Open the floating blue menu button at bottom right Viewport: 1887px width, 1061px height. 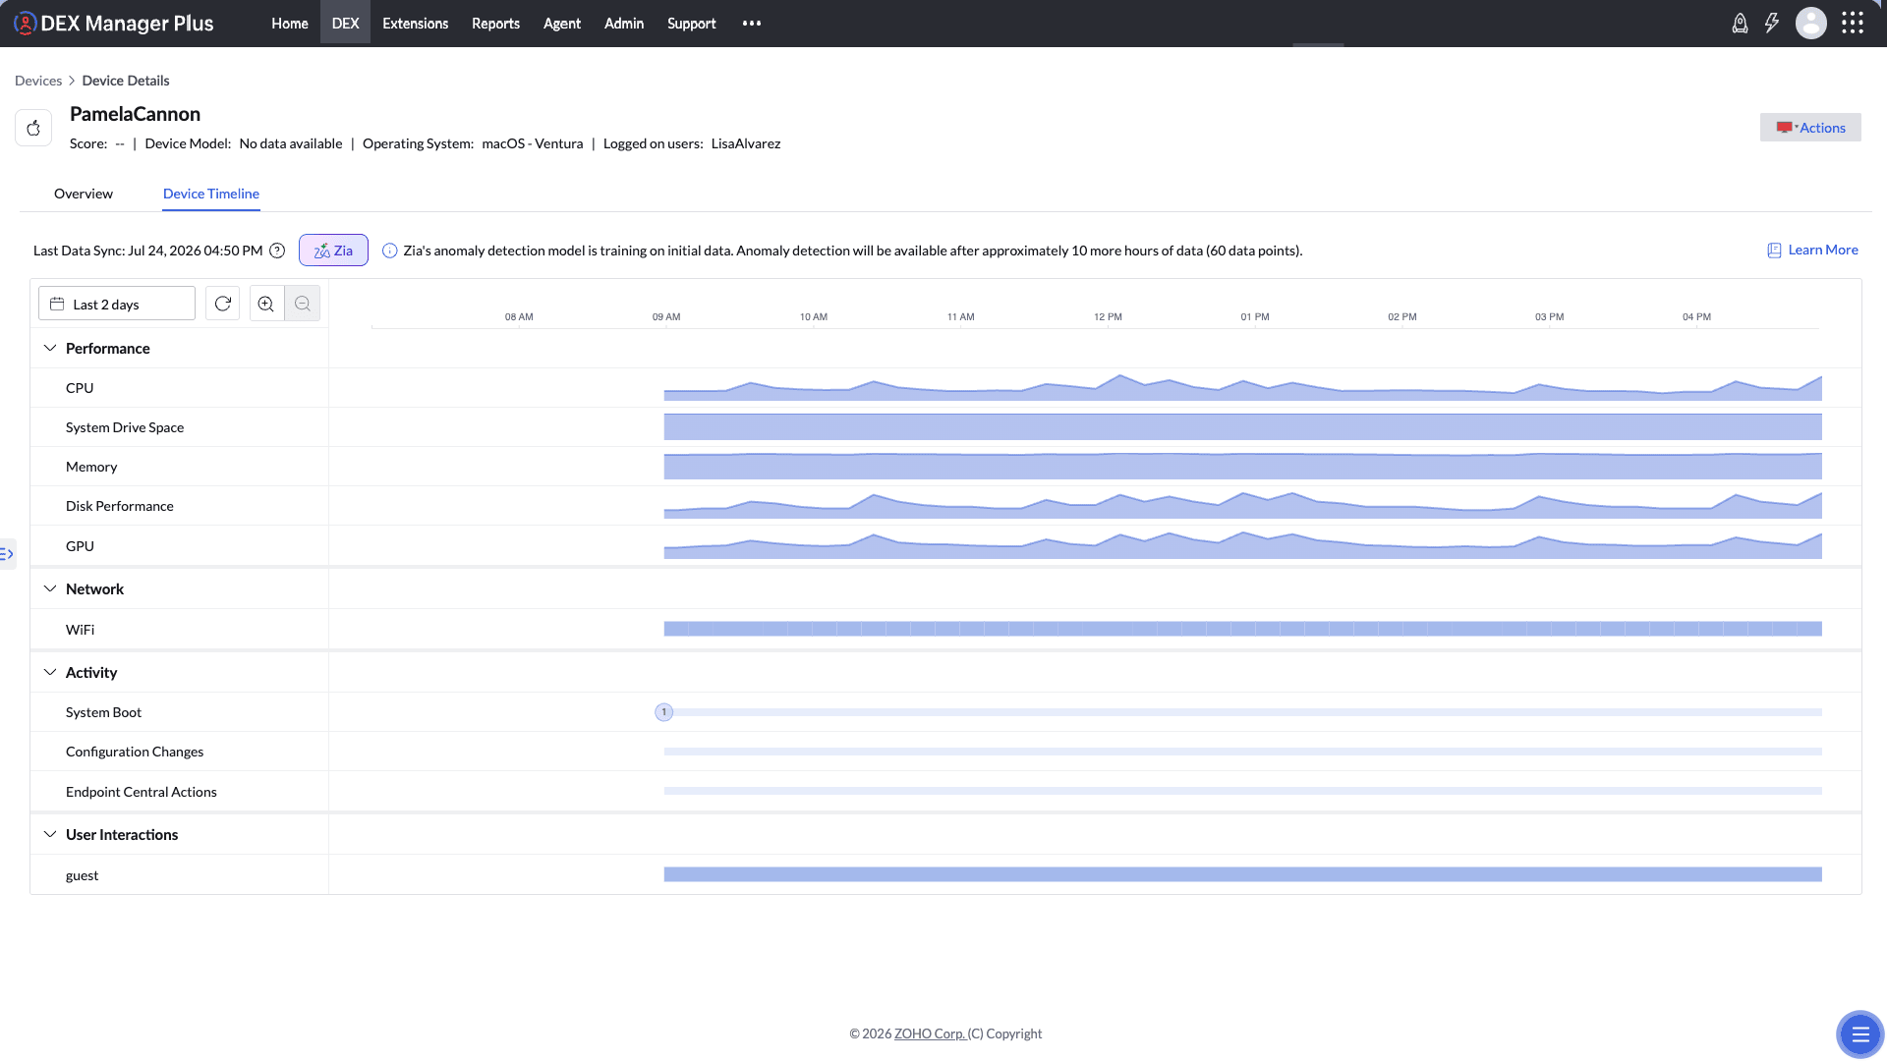tap(1859, 1034)
